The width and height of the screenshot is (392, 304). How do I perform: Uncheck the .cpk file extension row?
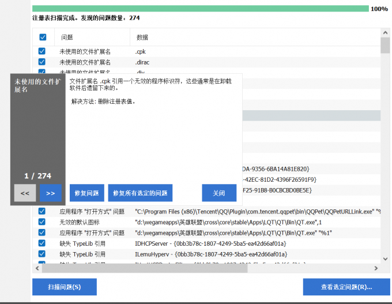coord(42,51)
